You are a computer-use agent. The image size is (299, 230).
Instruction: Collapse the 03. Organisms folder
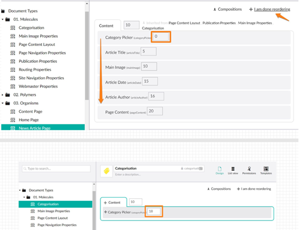(2, 103)
